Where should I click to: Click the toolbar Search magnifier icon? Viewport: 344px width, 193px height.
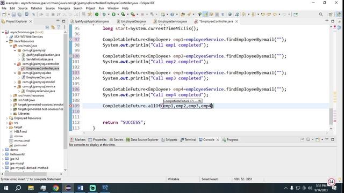tap(321, 14)
